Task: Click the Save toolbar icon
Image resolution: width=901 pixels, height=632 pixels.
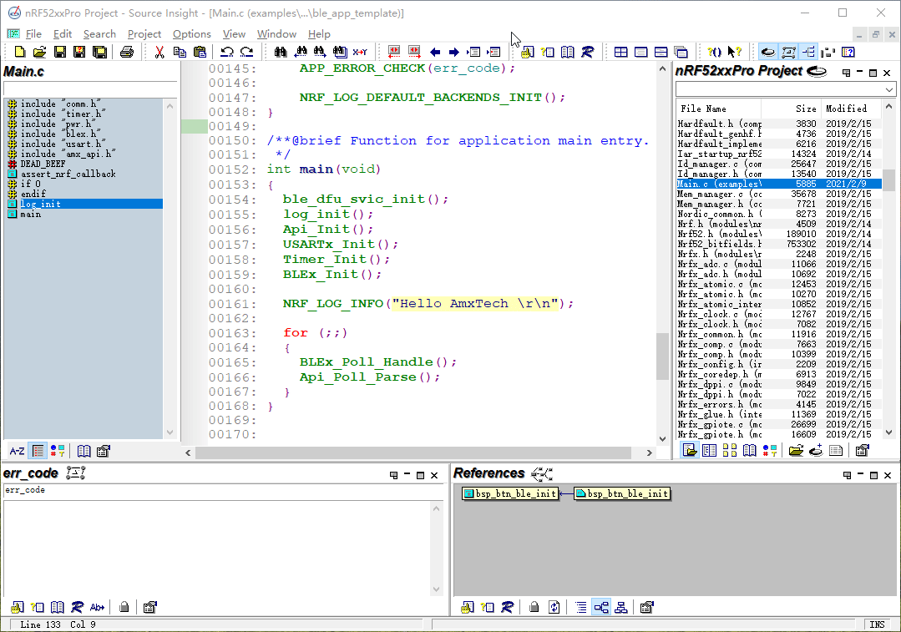Action: pyautogui.click(x=59, y=52)
